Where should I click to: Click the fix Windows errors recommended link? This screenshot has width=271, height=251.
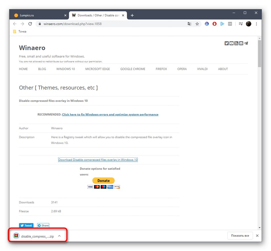(110, 115)
